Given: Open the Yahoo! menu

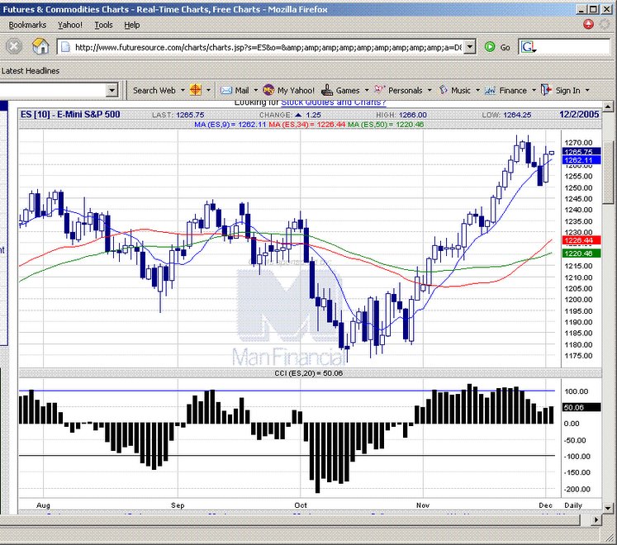Looking at the screenshot, I should point(70,25).
